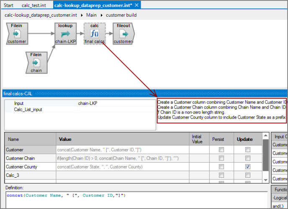Switch to the Start tab

pyautogui.click(x=9, y=5)
